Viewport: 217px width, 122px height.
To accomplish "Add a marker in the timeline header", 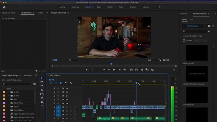I will [x=66, y=83].
